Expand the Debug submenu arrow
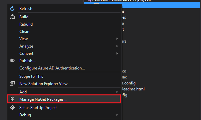The image size is (201, 120). pos(117,115)
